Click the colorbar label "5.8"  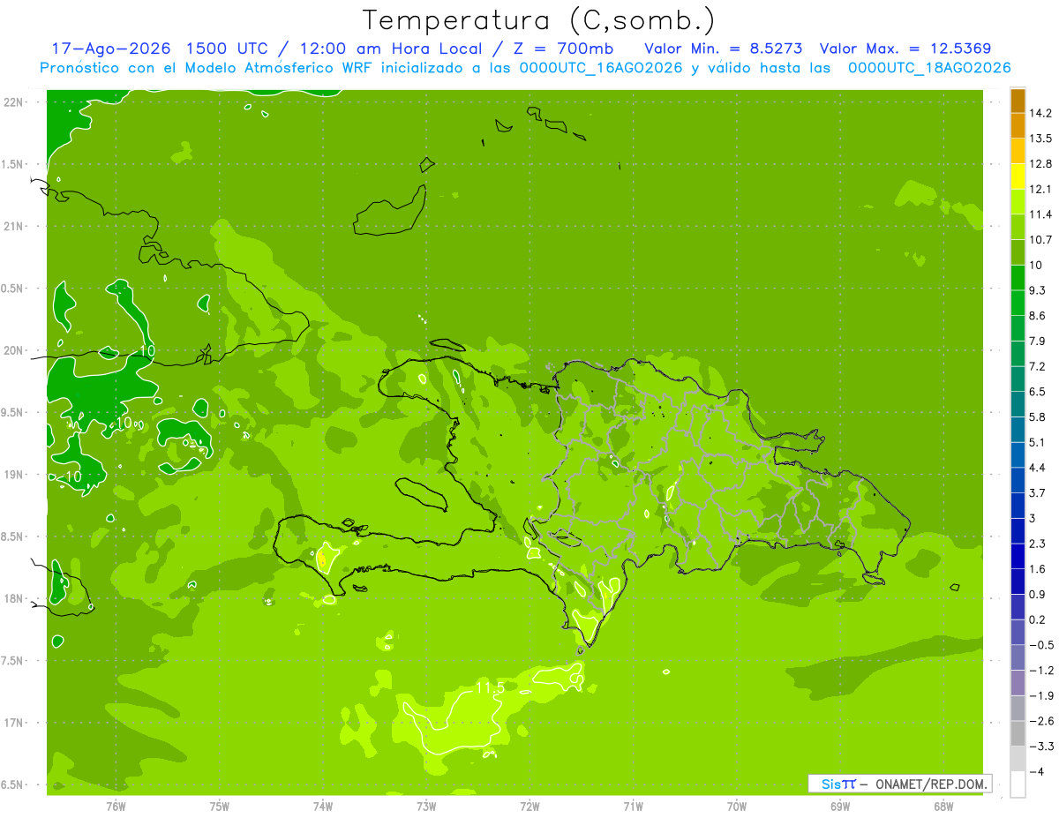[1037, 417]
